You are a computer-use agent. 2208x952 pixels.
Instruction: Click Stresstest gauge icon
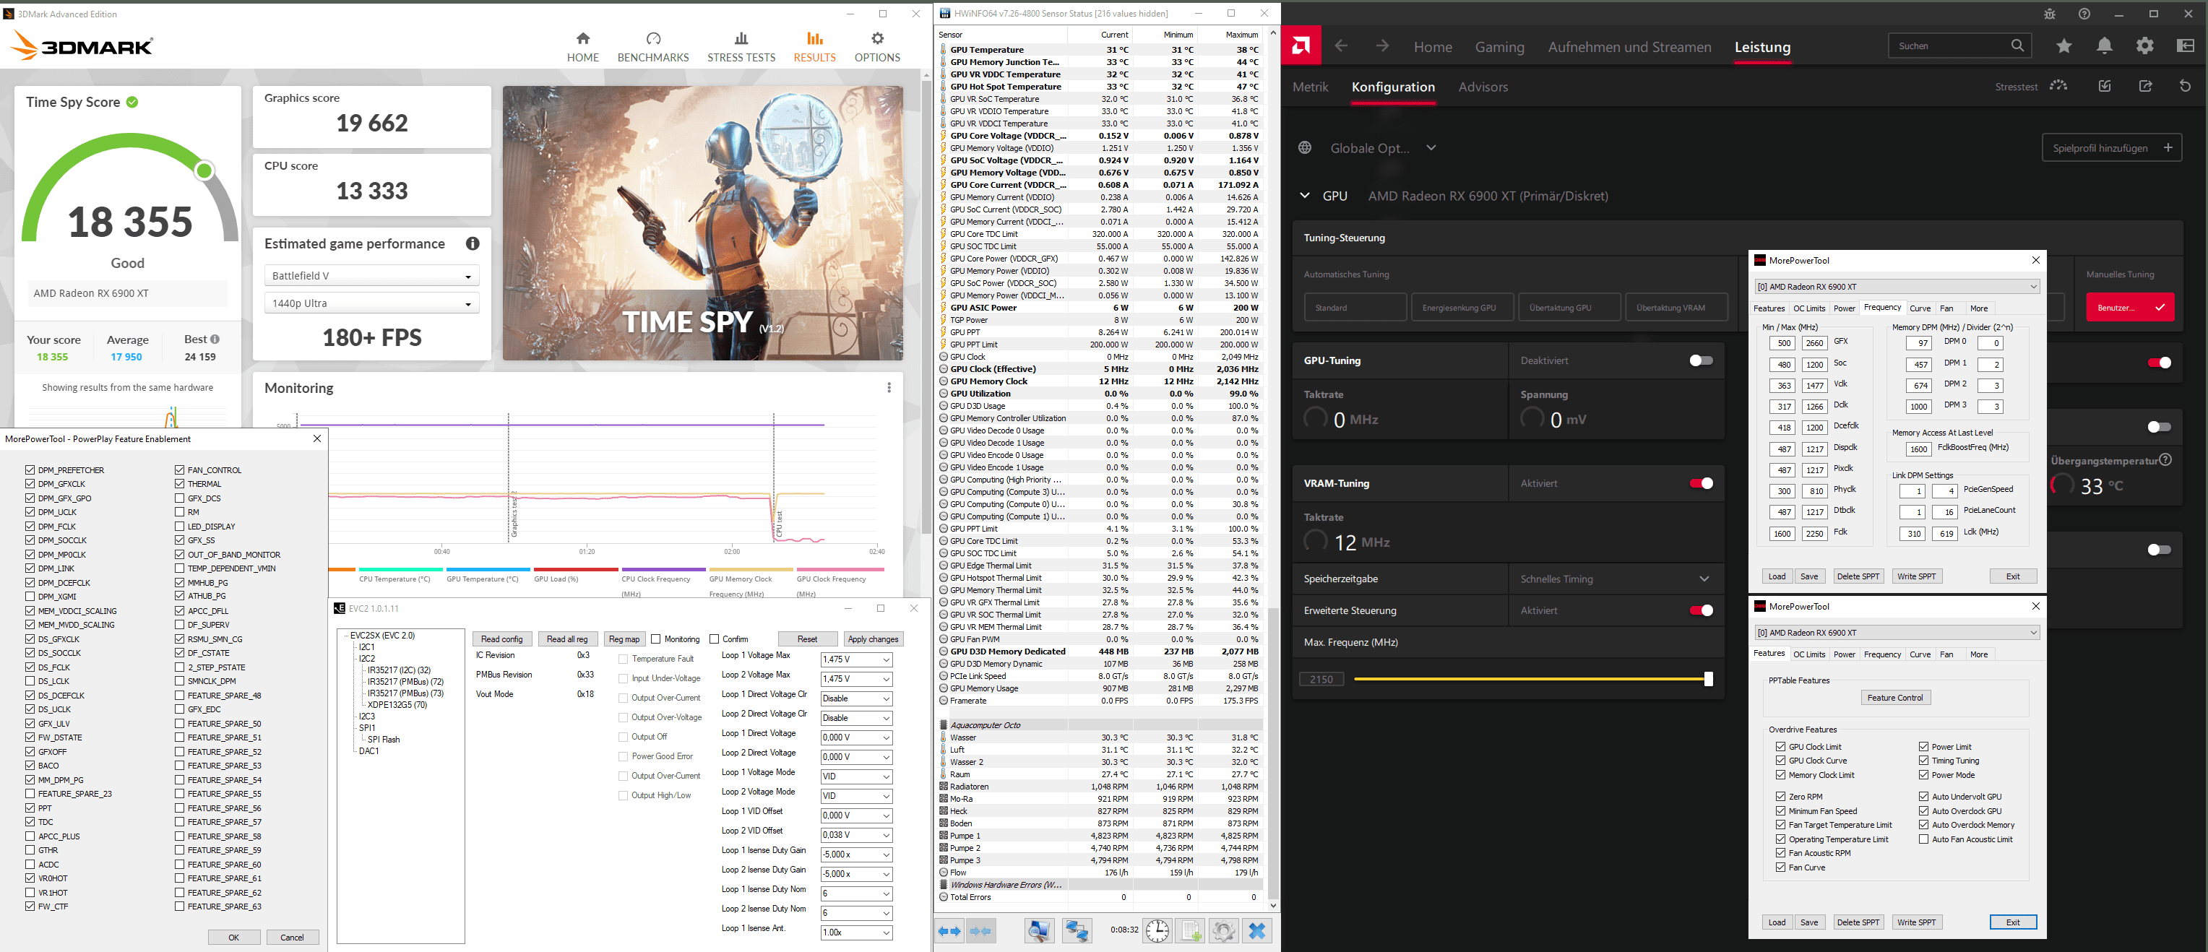point(2059,86)
